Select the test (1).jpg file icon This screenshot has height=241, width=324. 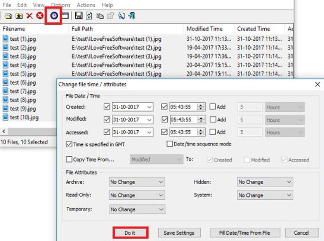(x=6, y=39)
